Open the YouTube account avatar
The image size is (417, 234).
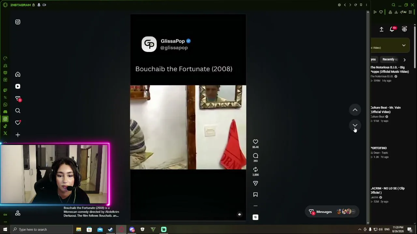click(x=404, y=29)
